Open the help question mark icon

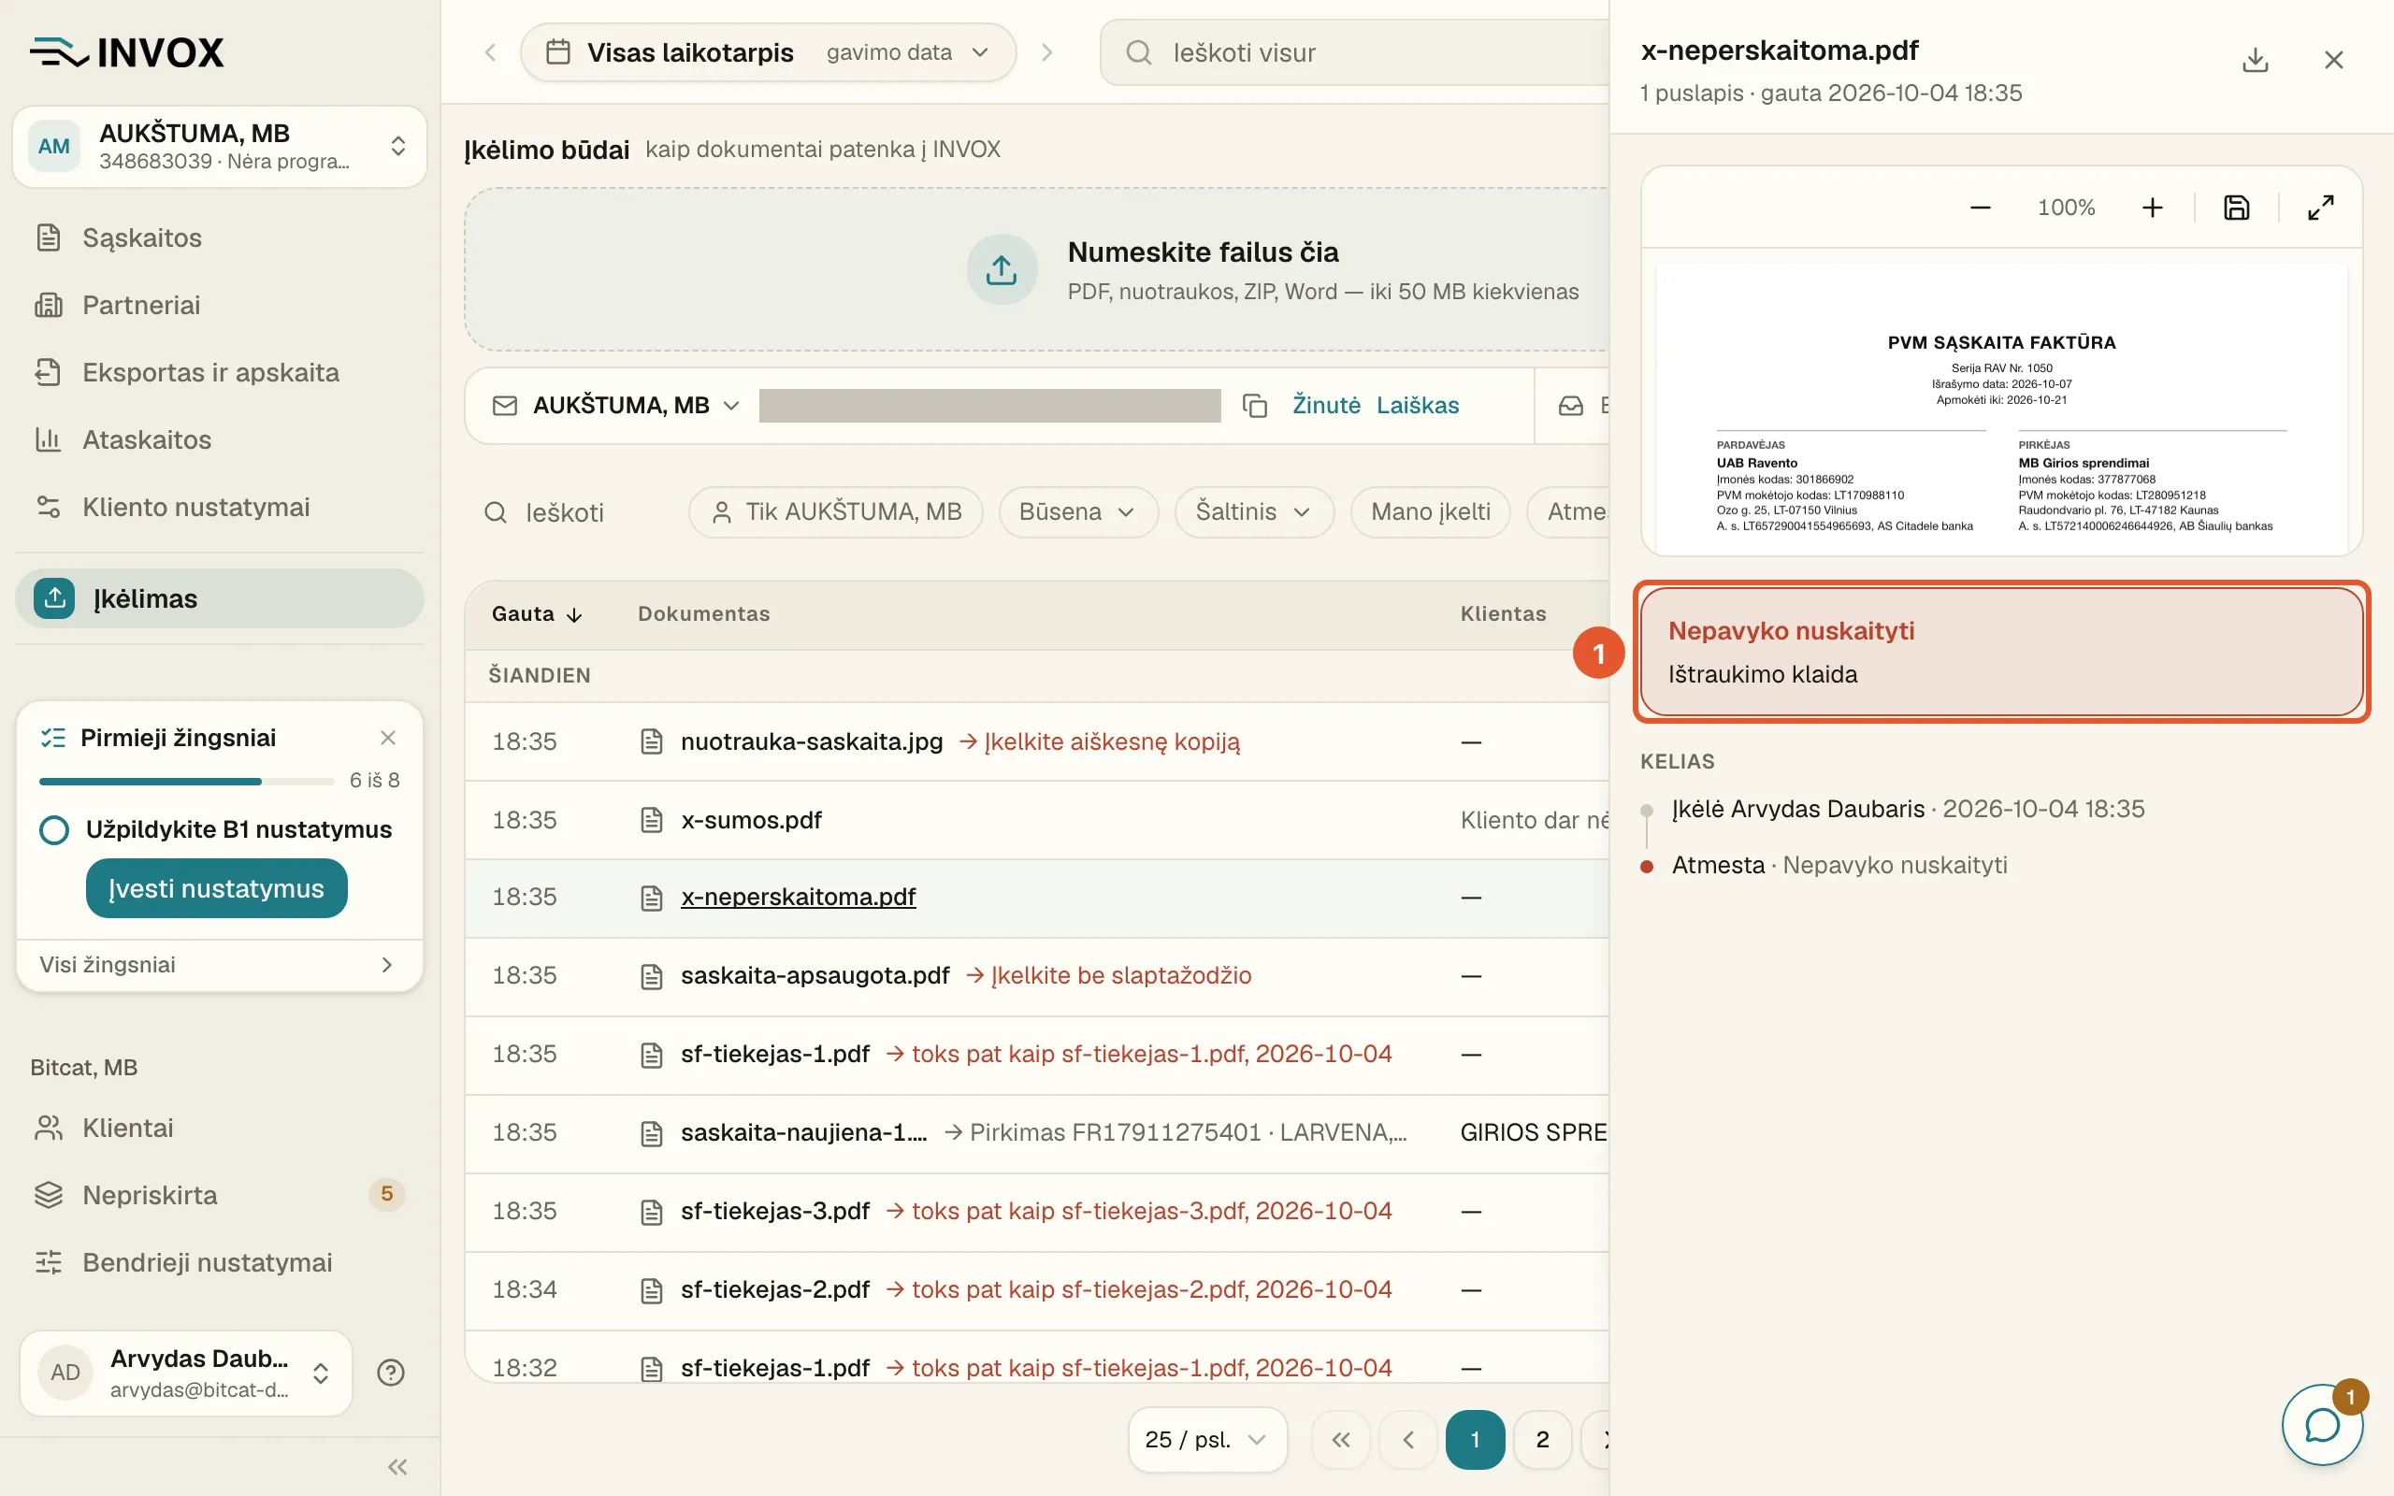click(391, 1373)
